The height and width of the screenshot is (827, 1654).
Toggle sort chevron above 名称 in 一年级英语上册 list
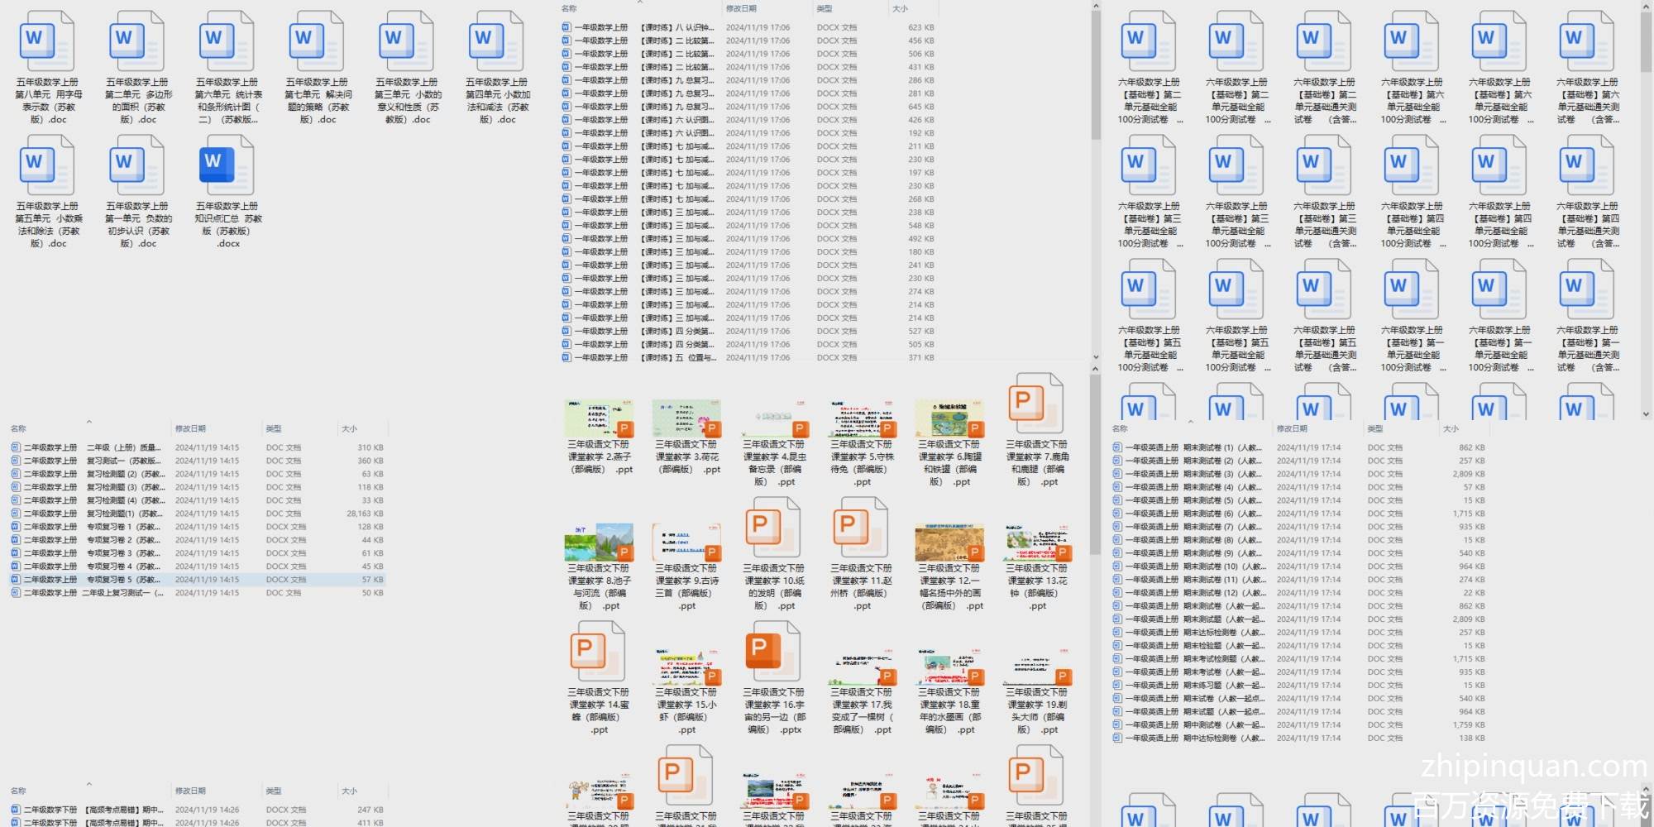click(1190, 421)
